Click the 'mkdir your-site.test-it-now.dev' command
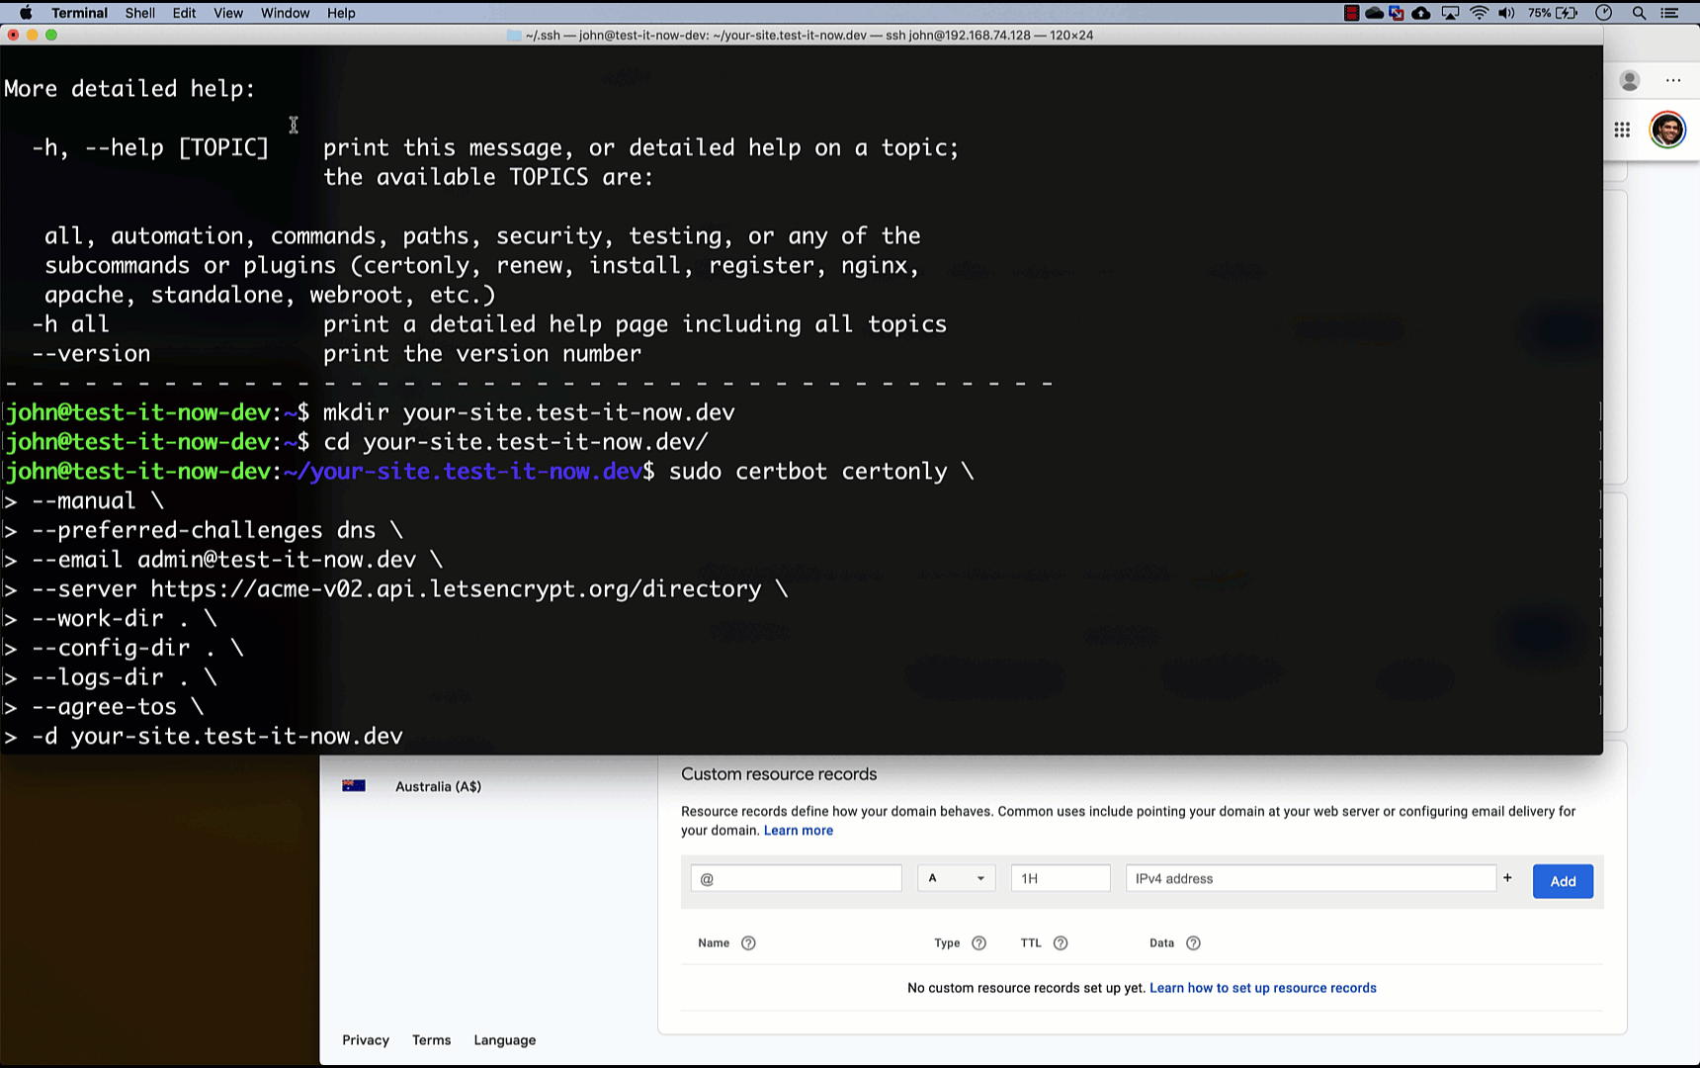 pos(529,412)
